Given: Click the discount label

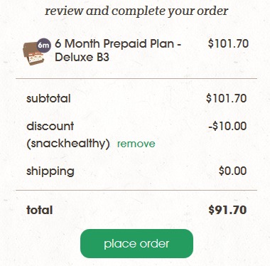Looking at the screenshot, I should point(50,126).
